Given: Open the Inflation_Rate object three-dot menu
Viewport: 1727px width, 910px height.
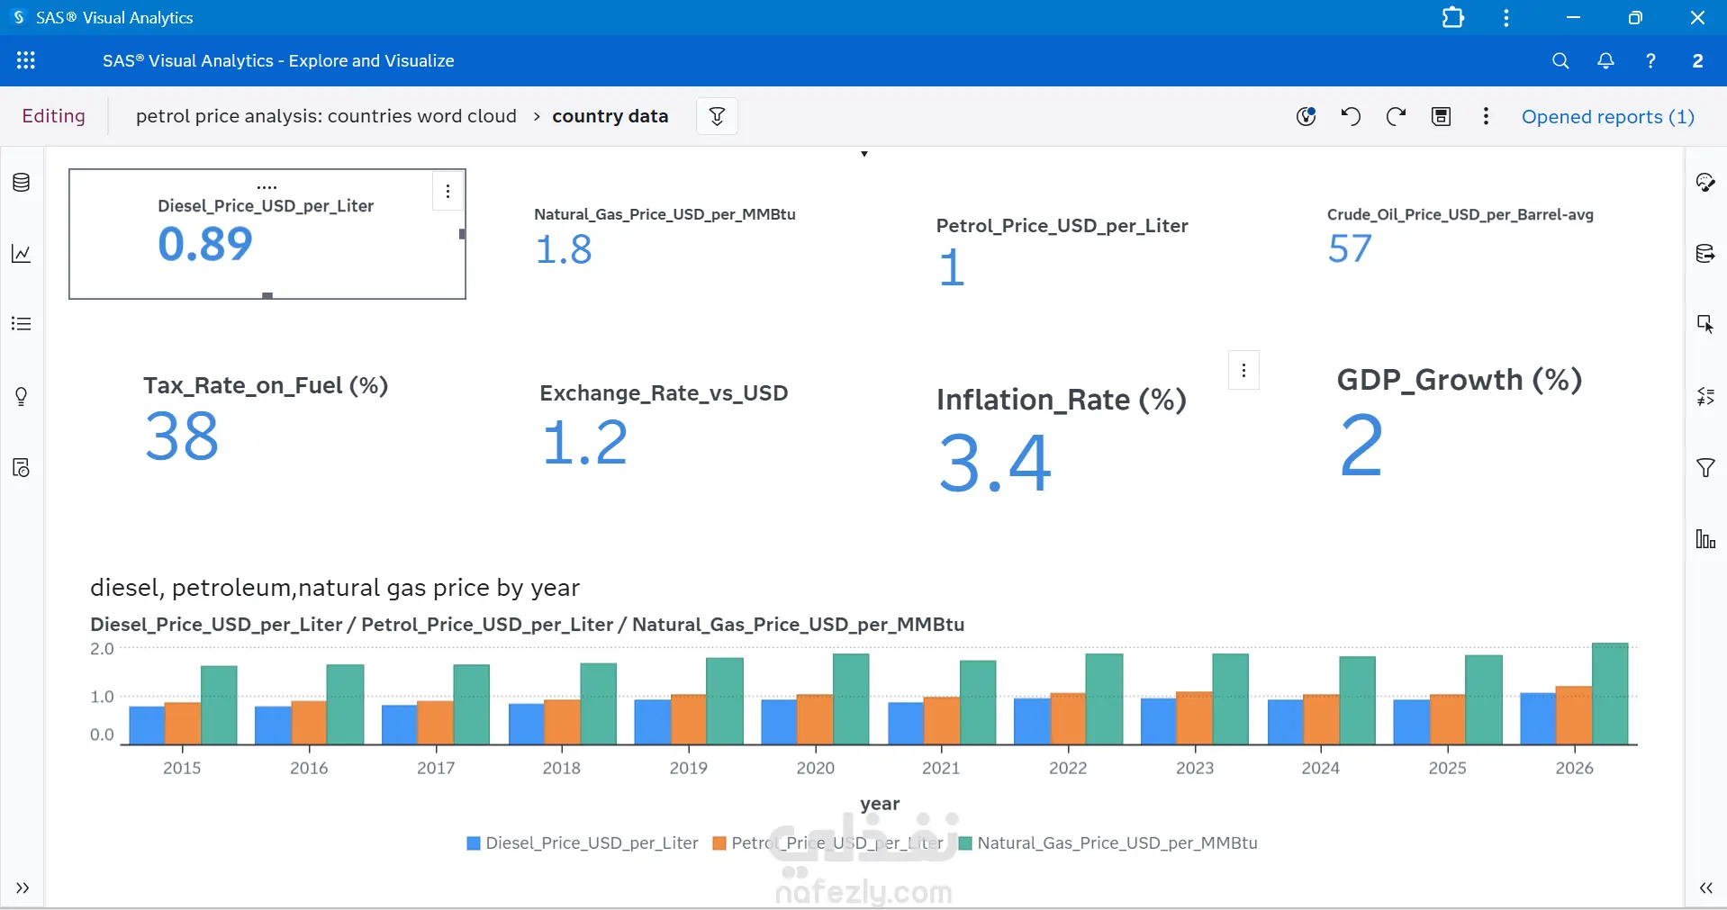Looking at the screenshot, I should pos(1243,371).
